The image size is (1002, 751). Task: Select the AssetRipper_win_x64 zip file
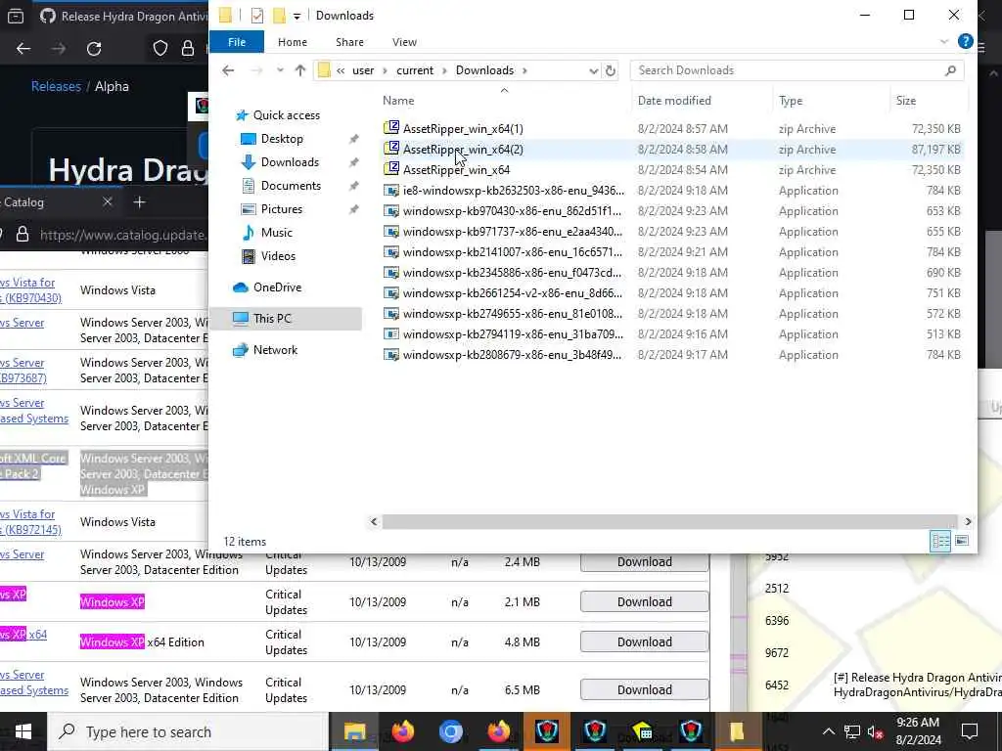[x=456, y=170]
